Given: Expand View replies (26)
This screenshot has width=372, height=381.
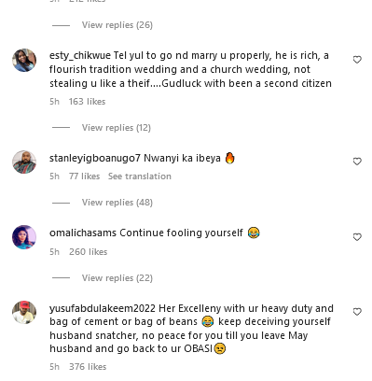Looking at the screenshot, I should coord(117,25).
